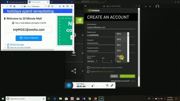This screenshot has height=101, width=180.
Task: Open GeForce Experience notifications bell
Action: [146, 6]
